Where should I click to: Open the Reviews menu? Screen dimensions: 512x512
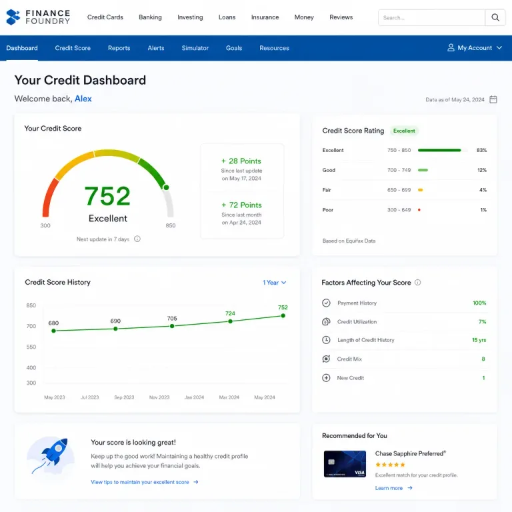coord(341,17)
